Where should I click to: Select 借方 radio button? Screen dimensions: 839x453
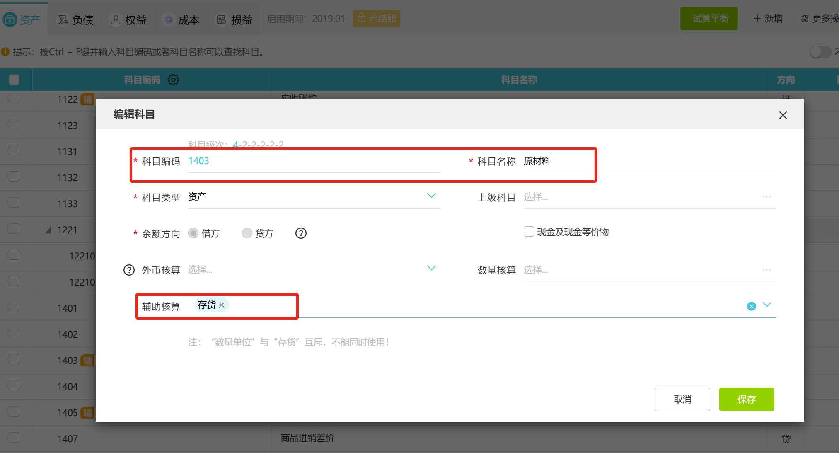[x=193, y=233]
